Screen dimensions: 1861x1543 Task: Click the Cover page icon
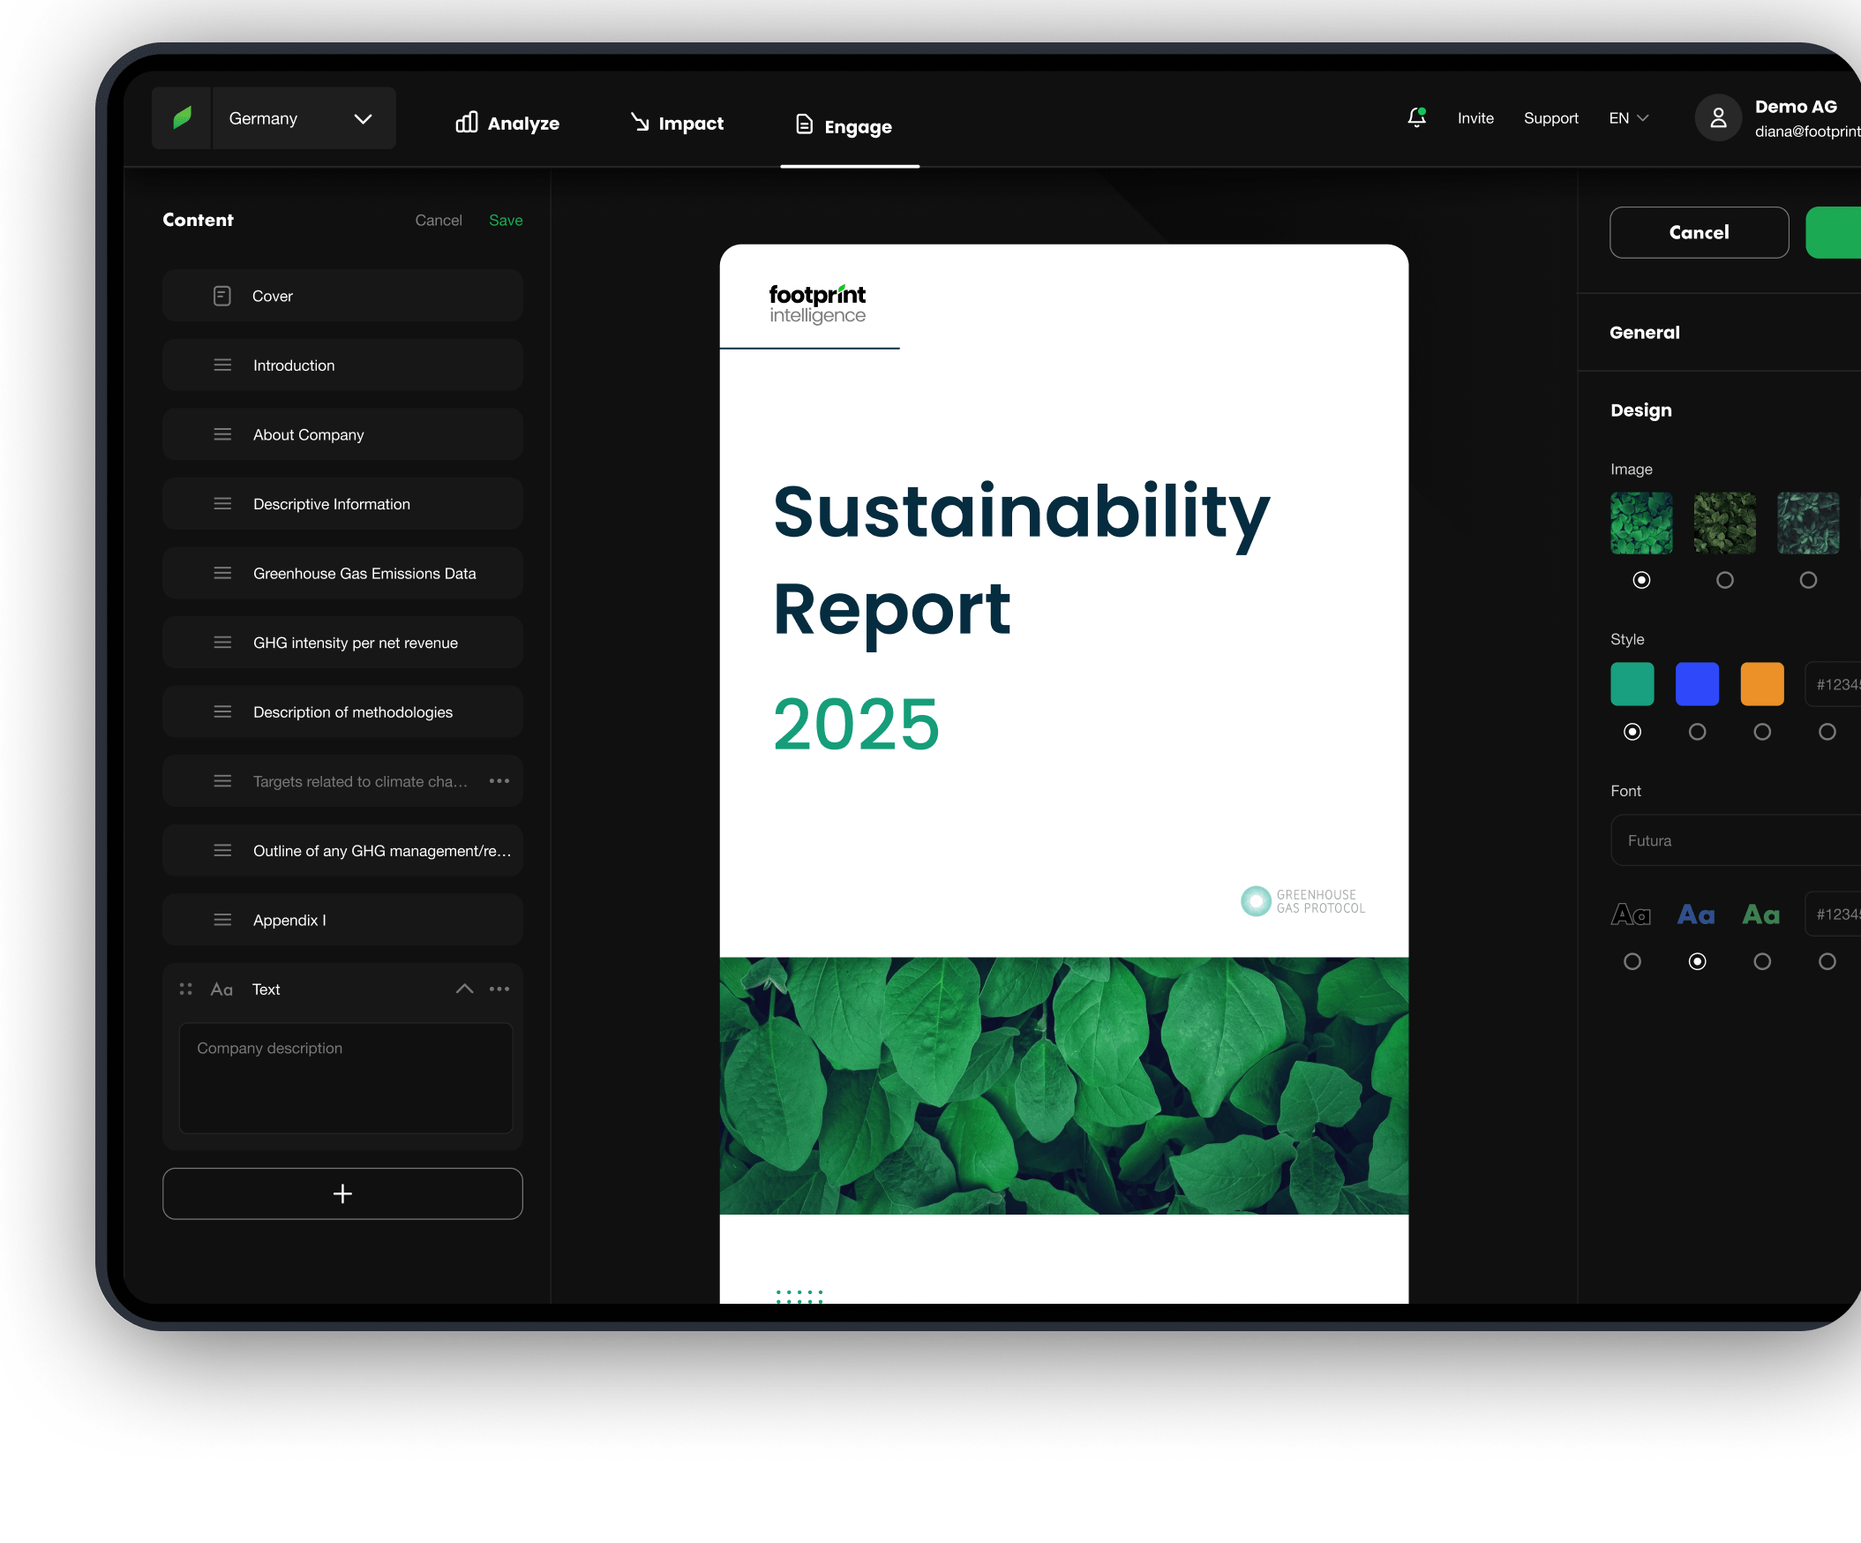point(222,296)
